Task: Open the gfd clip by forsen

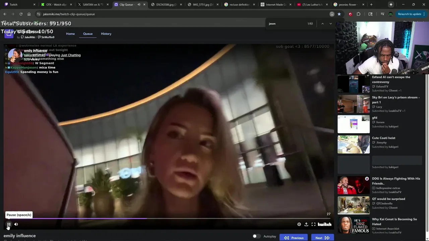Action: click(x=354, y=124)
